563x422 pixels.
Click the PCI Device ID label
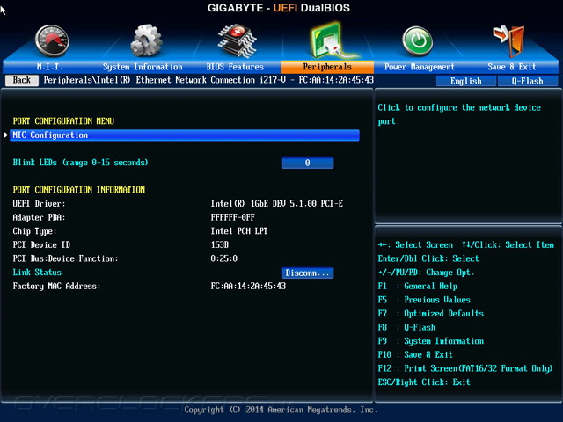(x=41, y=244)
